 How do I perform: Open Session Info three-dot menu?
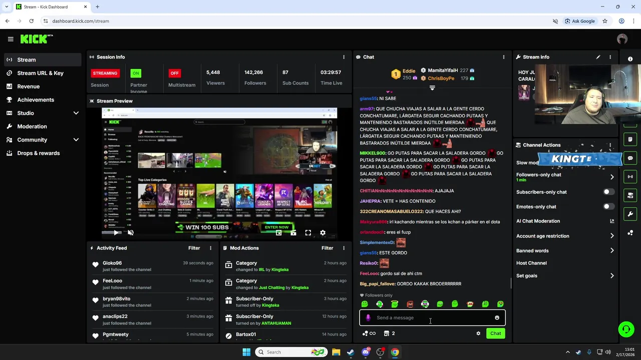pyautogui.click(x=344, y=57)
